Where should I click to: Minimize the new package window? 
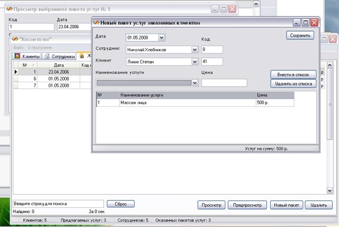(x=297, y=23)
